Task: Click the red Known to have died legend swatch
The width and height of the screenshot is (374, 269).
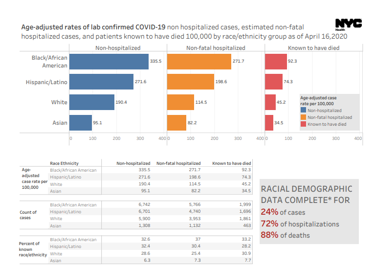Action: pos(303,124)
